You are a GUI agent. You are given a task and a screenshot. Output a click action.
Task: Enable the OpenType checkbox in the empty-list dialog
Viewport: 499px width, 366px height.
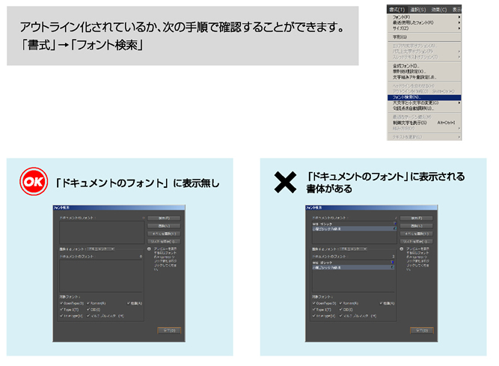[x=63, y=302]
